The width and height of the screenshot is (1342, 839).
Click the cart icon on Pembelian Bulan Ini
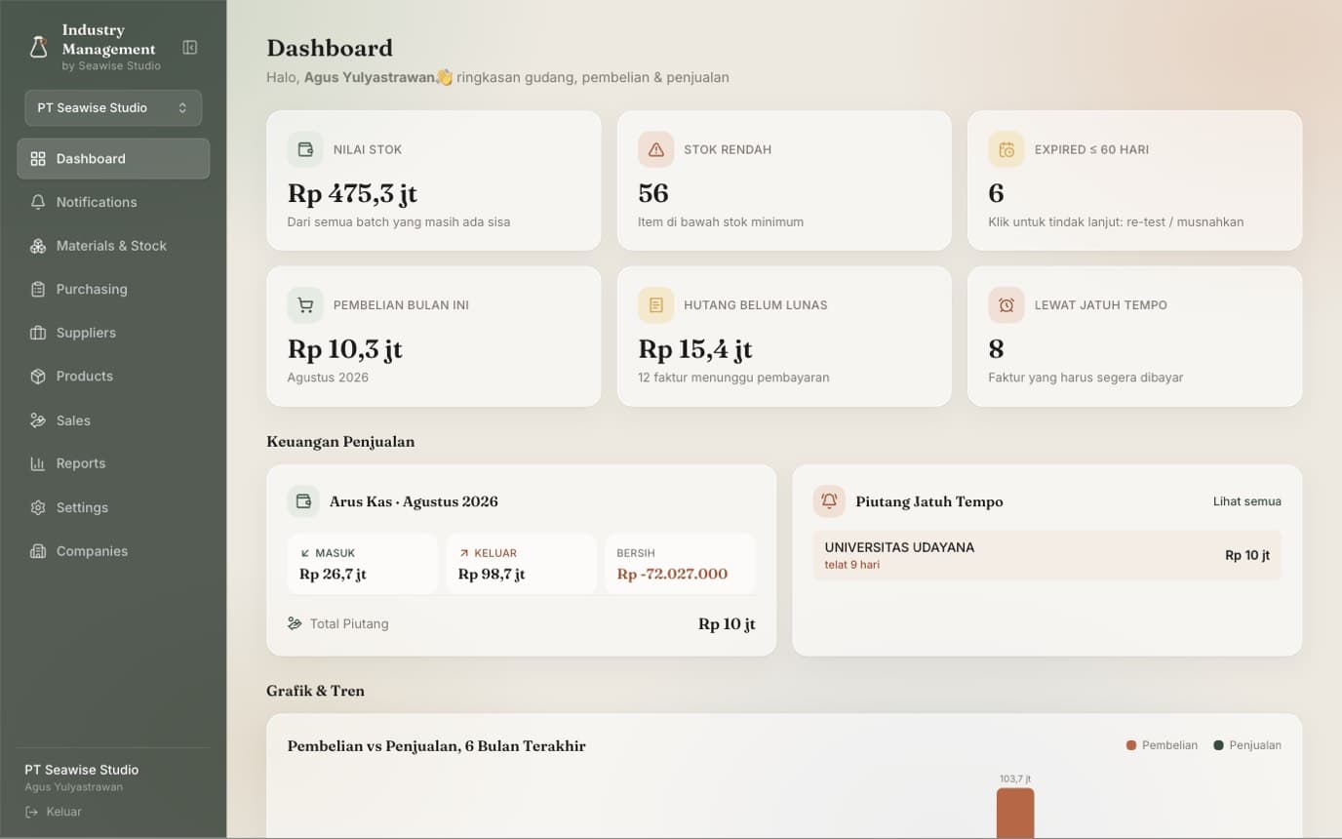(x=305, y=305)
